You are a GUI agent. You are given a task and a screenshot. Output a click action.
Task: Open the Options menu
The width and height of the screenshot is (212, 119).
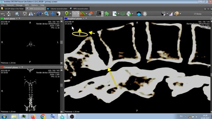(x=34, y=5)
